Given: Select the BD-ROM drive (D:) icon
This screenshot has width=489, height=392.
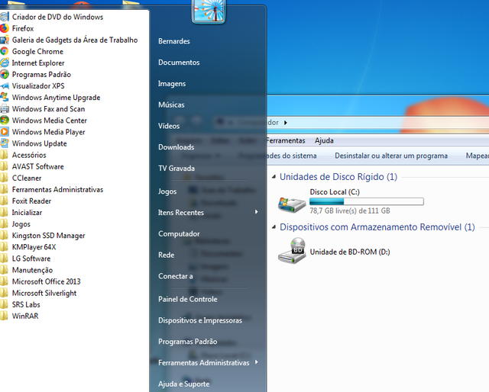Looking at the screenshot, I should [292, 251].
